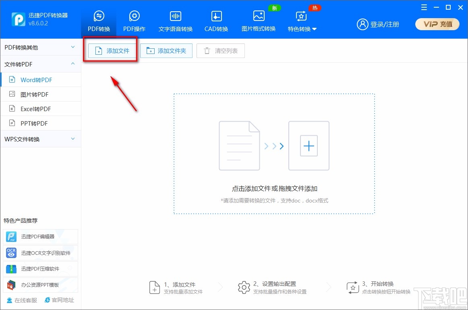Image resolution: width=468 pixels, height=310 pixels.
Task: Open the CAD转换 conversion module
Action: pyautogui.click(x=216, y=21)
